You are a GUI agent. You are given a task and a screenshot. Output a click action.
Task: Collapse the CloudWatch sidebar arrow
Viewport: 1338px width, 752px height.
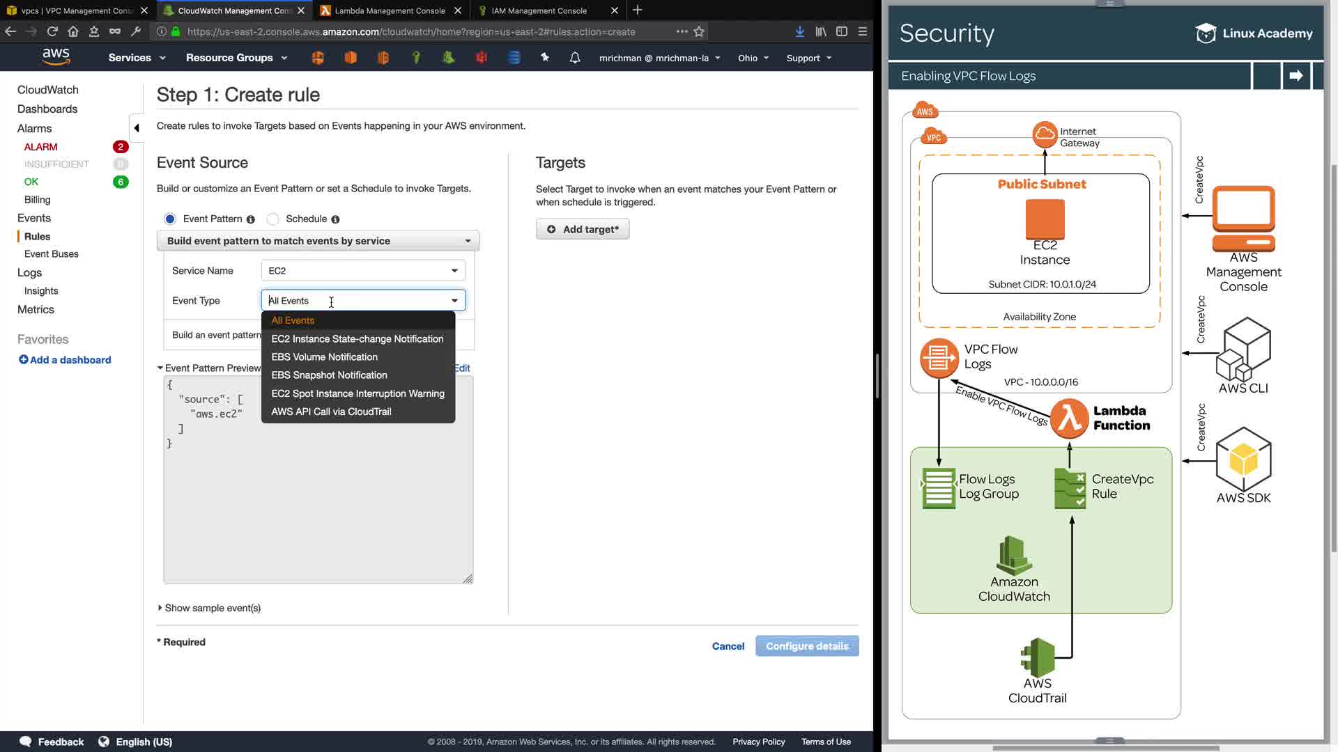[137, 128]
